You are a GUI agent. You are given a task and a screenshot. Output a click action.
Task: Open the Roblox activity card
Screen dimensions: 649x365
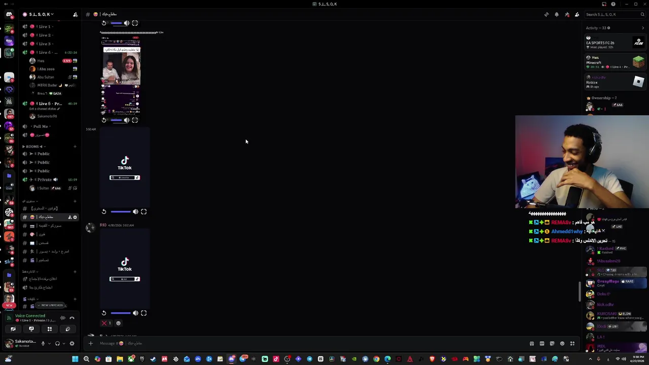[x=615, y=82]
